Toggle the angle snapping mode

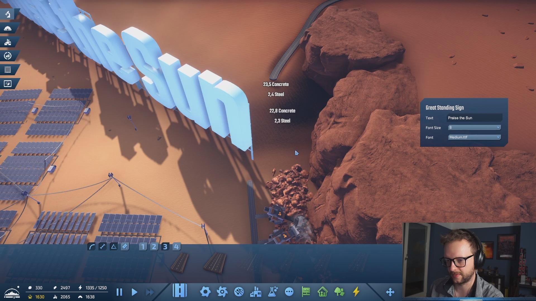(114, 247)
